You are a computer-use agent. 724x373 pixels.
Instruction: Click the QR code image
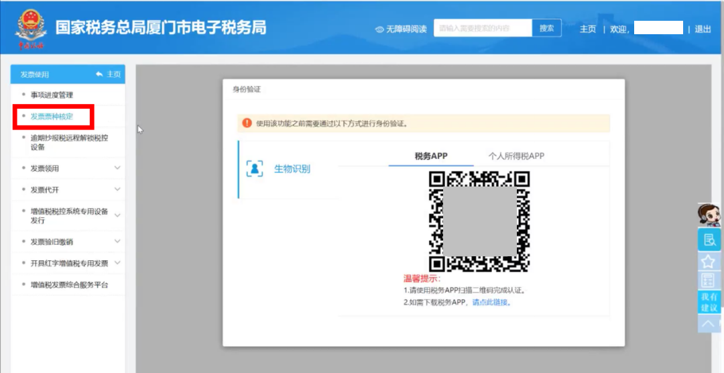tap(479, 221)
